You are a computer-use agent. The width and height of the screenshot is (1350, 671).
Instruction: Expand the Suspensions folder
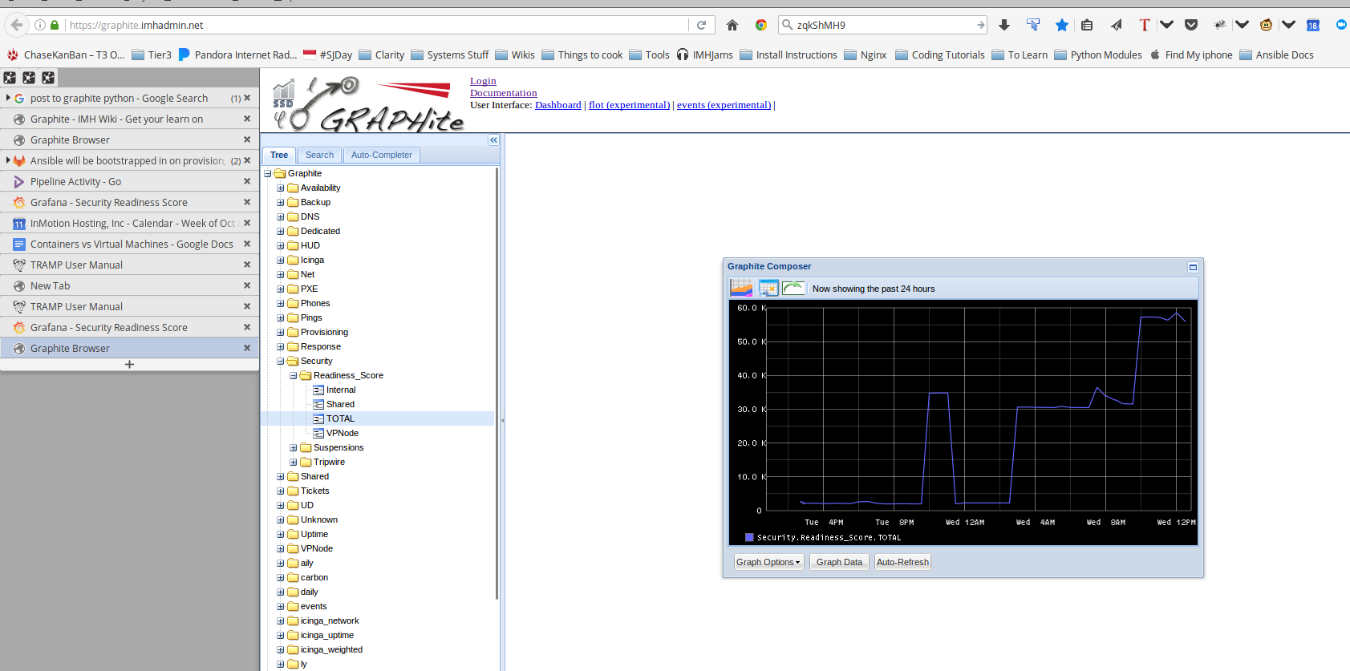coord(294,448)
